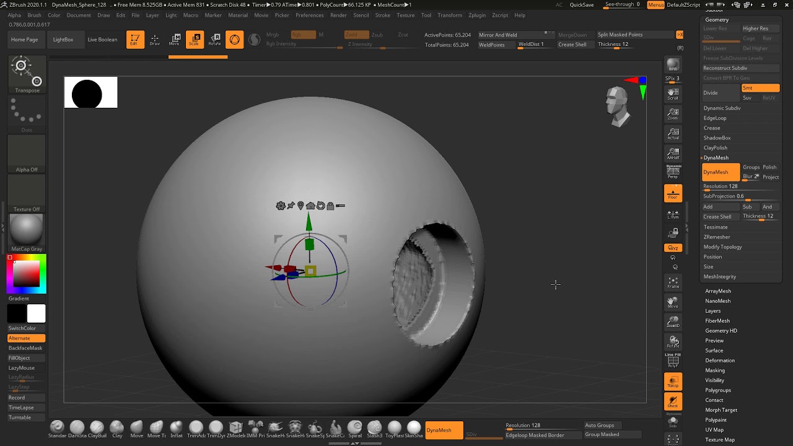Click QuickSave in title bar
The width and height of the screenshot is (793, 446).
[582, 5]
